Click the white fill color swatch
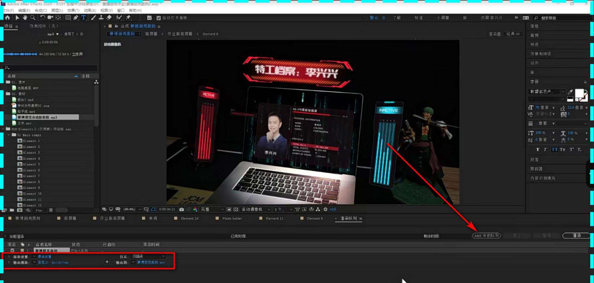Image resolution: width=594 pixels, height=283 pixels. tap(579, 93)
